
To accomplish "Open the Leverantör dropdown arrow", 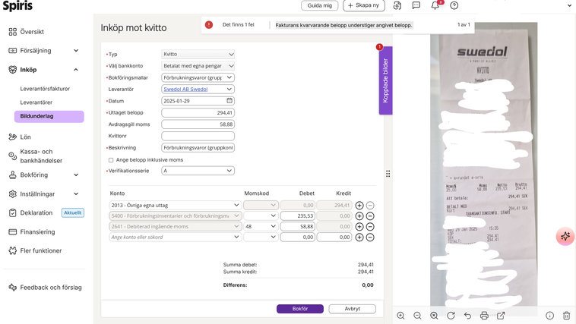I will 229,90.
